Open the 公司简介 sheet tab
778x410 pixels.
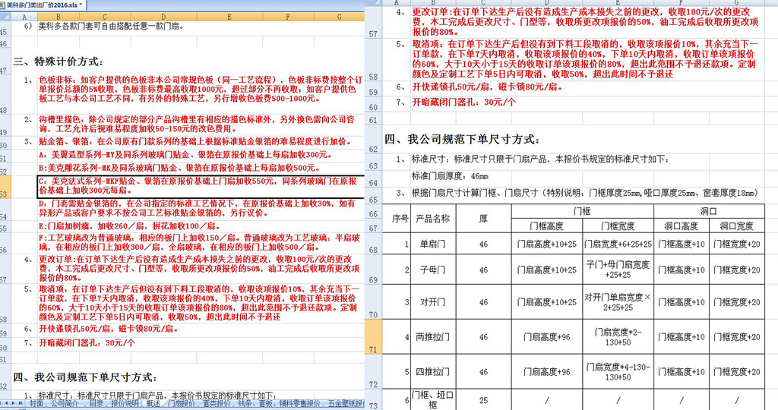click(65, 404)
